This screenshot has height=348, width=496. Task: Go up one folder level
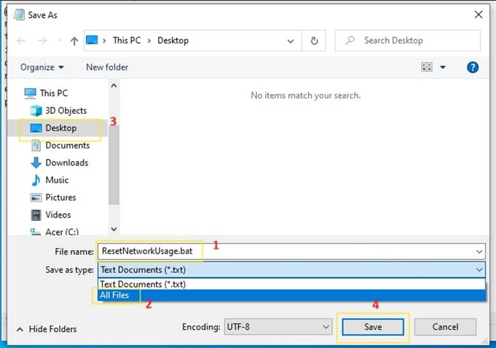pos(74,41)
